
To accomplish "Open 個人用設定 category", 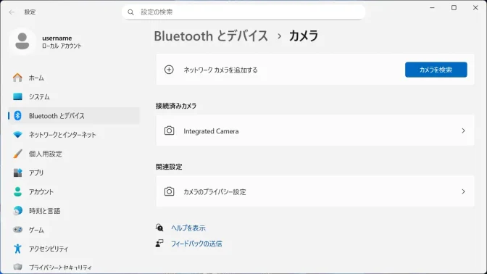I will pos(74,154).
